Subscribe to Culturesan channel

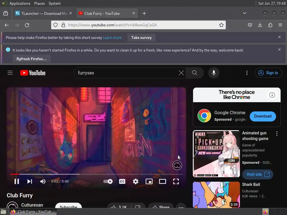[68, 206]
